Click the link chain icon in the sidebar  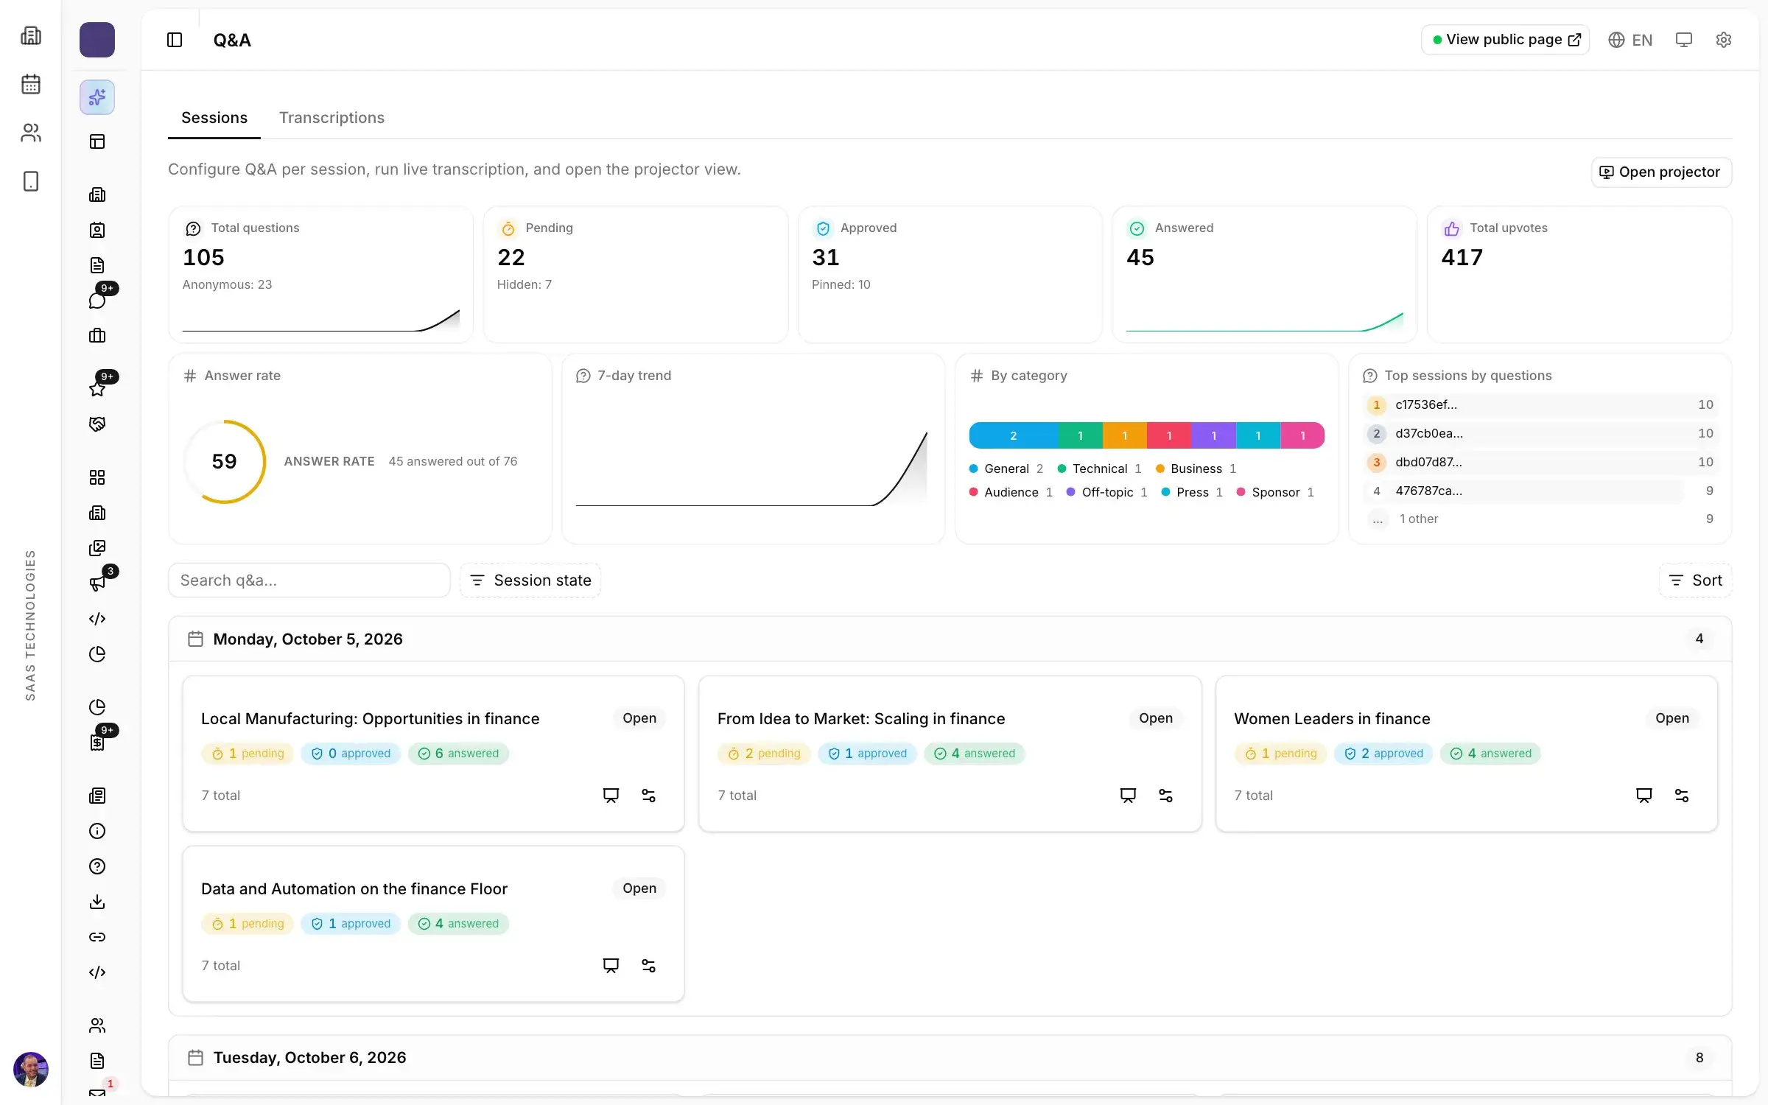pos(97,937)
